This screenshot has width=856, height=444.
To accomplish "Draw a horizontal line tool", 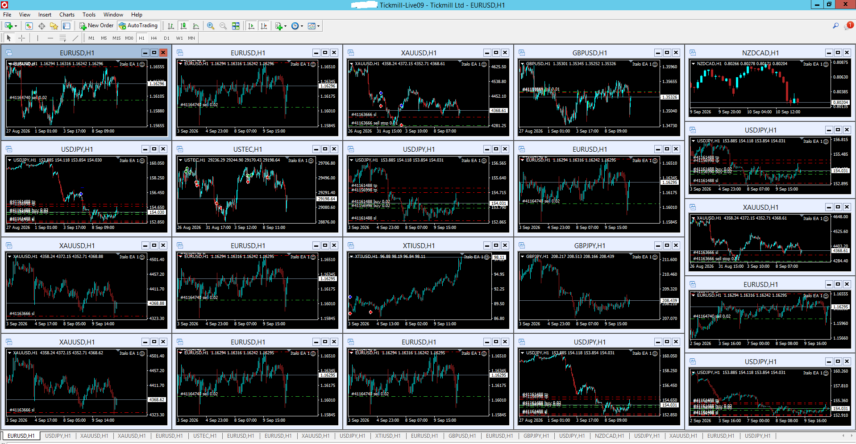I will click(x=50, y=38).
